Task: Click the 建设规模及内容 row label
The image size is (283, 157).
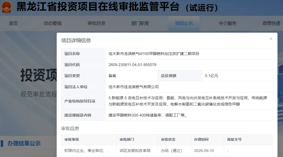Action: (x=78, y=115)
